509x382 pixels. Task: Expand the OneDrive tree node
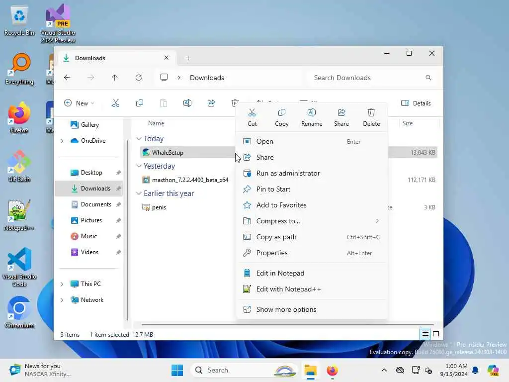click(62, 141)
